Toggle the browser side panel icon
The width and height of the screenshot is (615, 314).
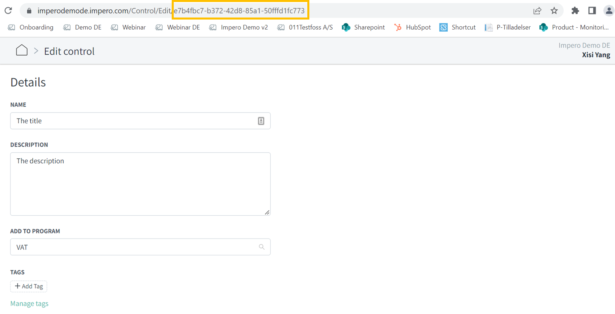[x=592, y=11]
